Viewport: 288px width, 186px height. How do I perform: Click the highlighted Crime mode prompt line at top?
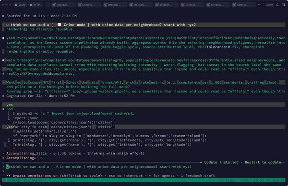(x=144, y=25)
